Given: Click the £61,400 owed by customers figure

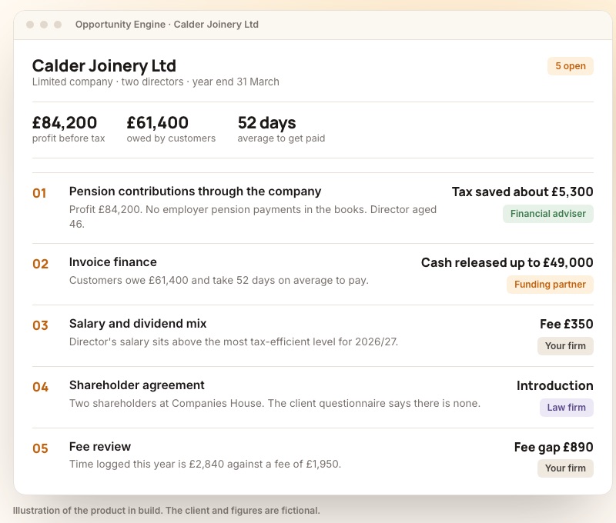Looking at the screenshot, I should point(171,129).
